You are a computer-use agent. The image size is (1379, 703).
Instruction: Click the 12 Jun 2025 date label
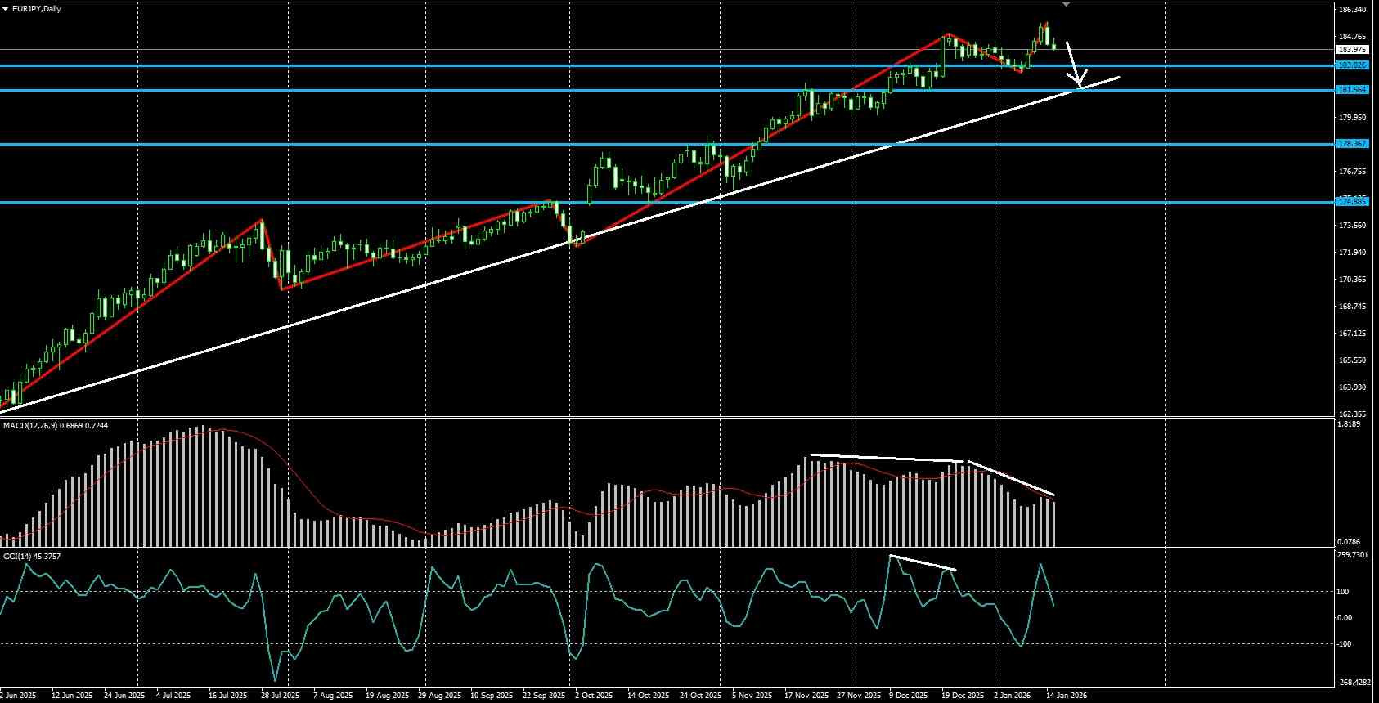[72, 696]
